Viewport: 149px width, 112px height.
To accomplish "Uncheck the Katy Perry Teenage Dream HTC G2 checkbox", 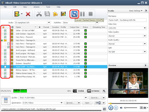I will point(8,47).
